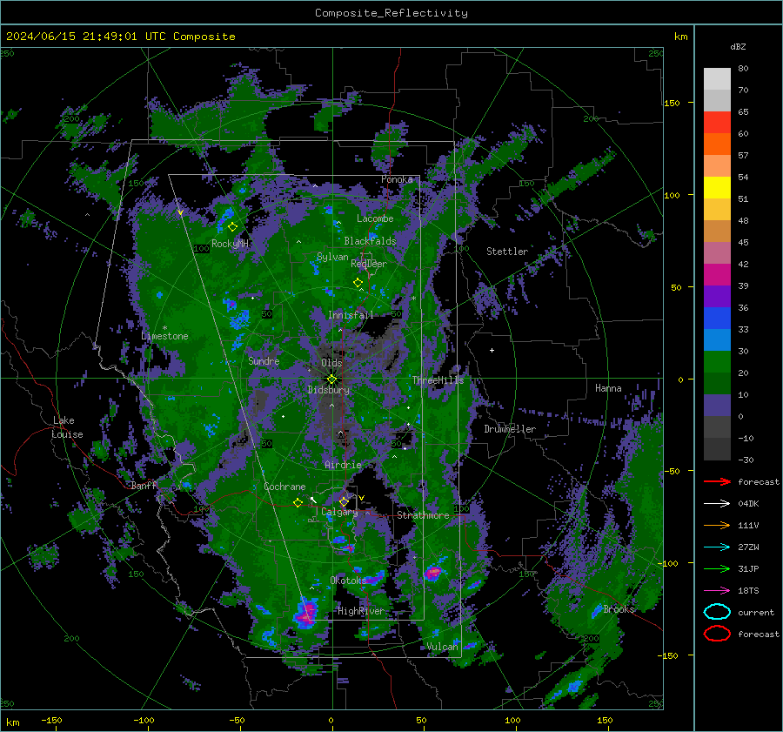
Task: Click the Airdrie city label
Action: point(343,465)
